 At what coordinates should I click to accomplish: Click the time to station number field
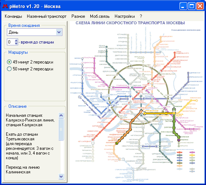coord(11,42)
